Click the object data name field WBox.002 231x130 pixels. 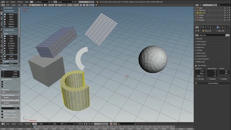212,35
